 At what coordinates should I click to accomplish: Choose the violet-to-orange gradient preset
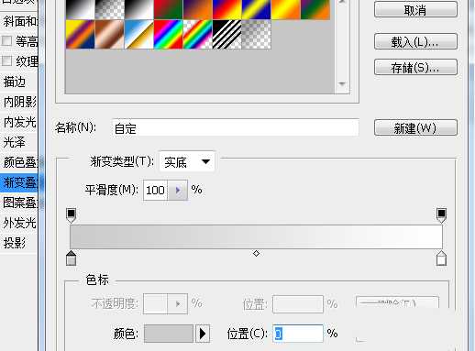point(197,9)
